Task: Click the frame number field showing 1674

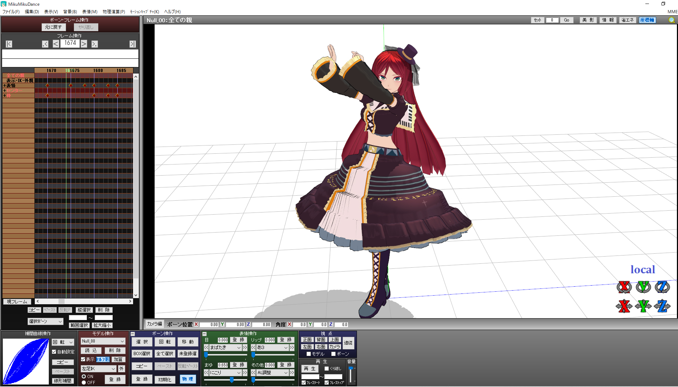Action: (70, 43)
